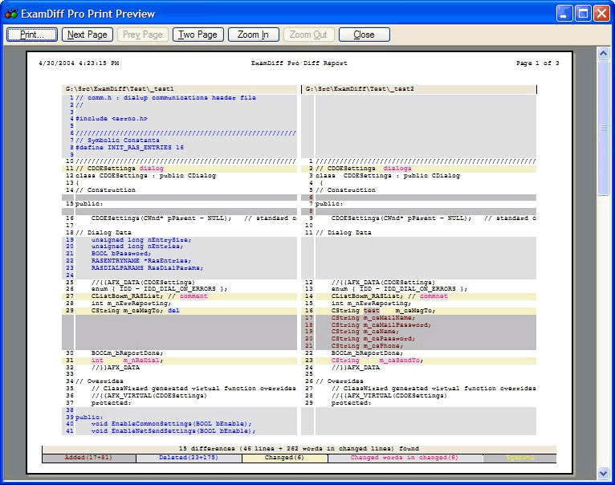This screenshot has width=615, height=485.
Task: Click the disabled Prev Page button
Action: (x=142, y=35)
